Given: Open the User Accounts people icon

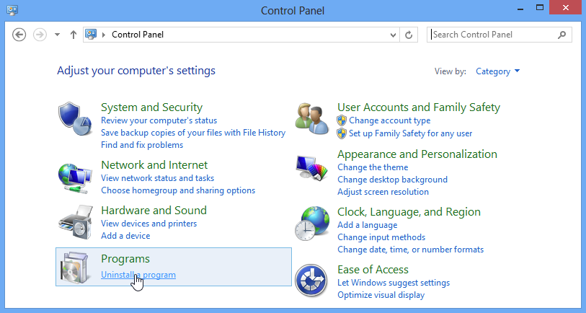Looking at the screenshot, I should pos(312,118).
